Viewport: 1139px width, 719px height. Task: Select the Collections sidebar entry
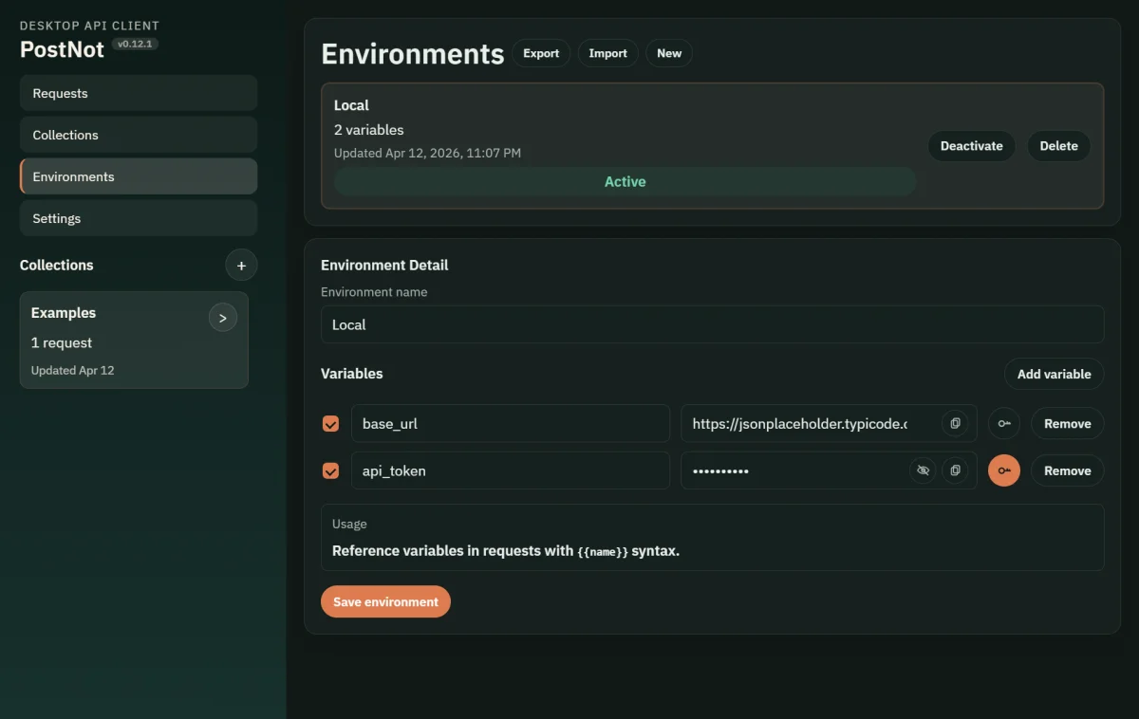pos(138,135)
